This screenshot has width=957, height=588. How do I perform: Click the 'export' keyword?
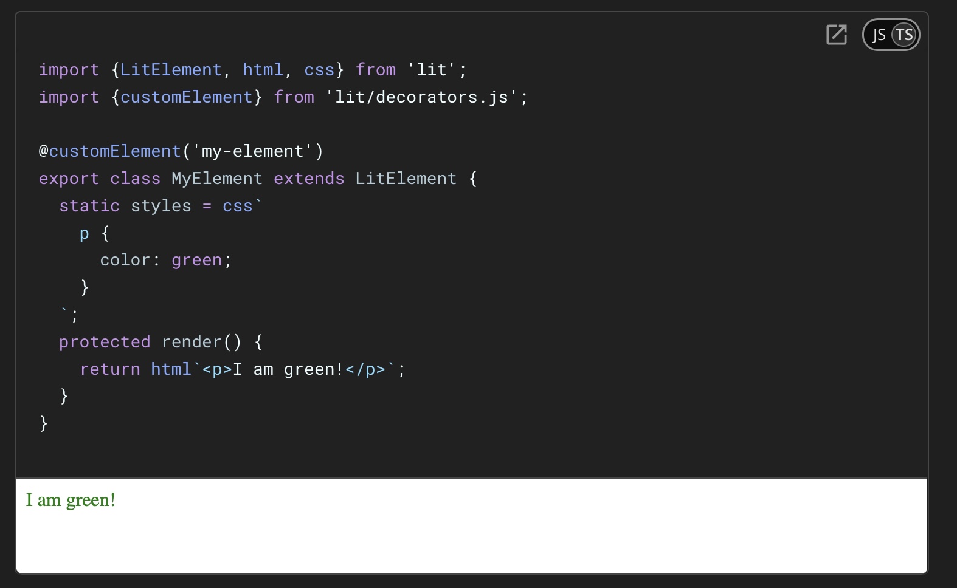(x=69, y=179)
